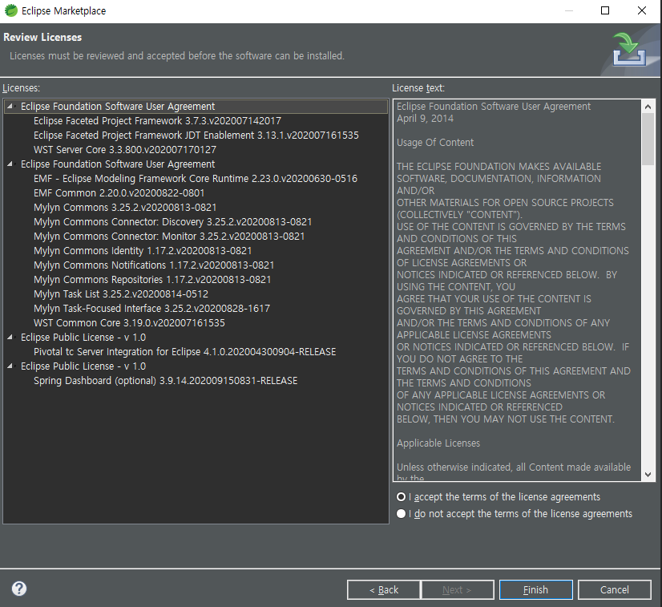Select Mylyn Commons Connector: Monitor row
Viewport: 662px width, 607px height.
(x=169, y=236)
